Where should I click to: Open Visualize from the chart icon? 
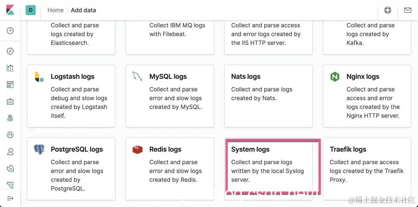[x=10, y=68]
